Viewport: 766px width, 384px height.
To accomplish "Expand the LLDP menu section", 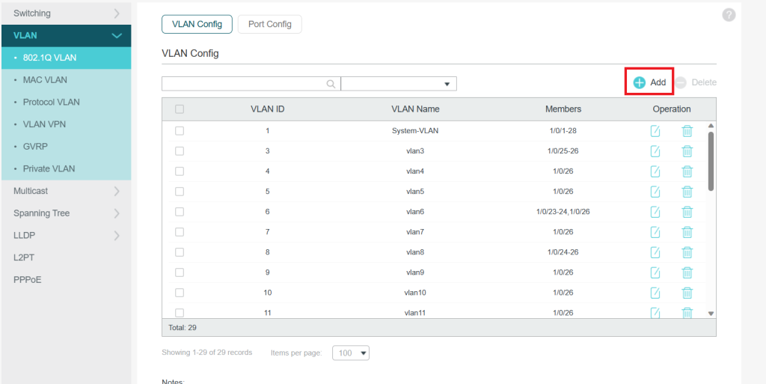I will point(66,236).
